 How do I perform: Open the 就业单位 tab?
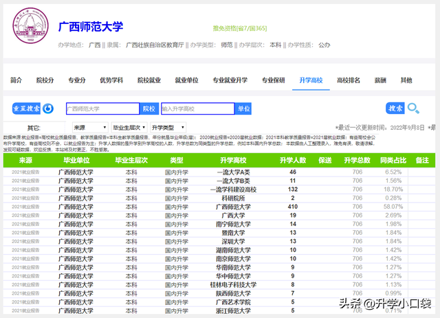point(186,80)
